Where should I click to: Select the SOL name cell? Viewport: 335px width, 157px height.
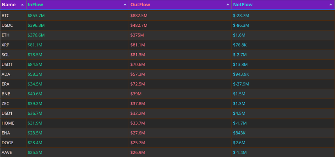[x=13, y=55]
